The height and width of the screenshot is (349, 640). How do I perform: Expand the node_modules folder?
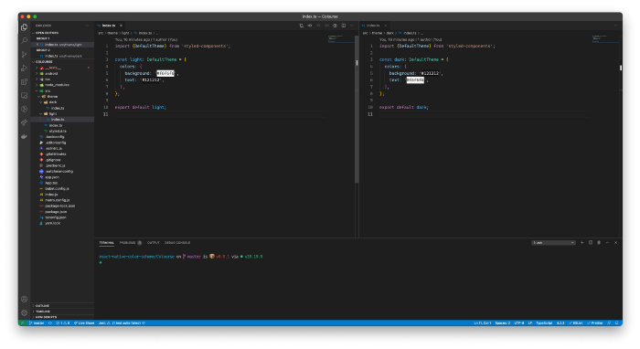62,85
